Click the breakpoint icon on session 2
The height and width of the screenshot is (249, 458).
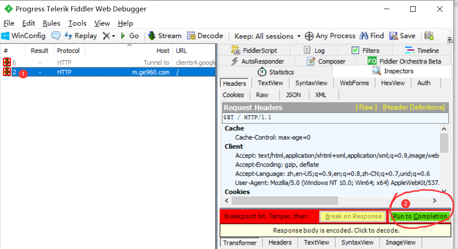coord(7,72)
